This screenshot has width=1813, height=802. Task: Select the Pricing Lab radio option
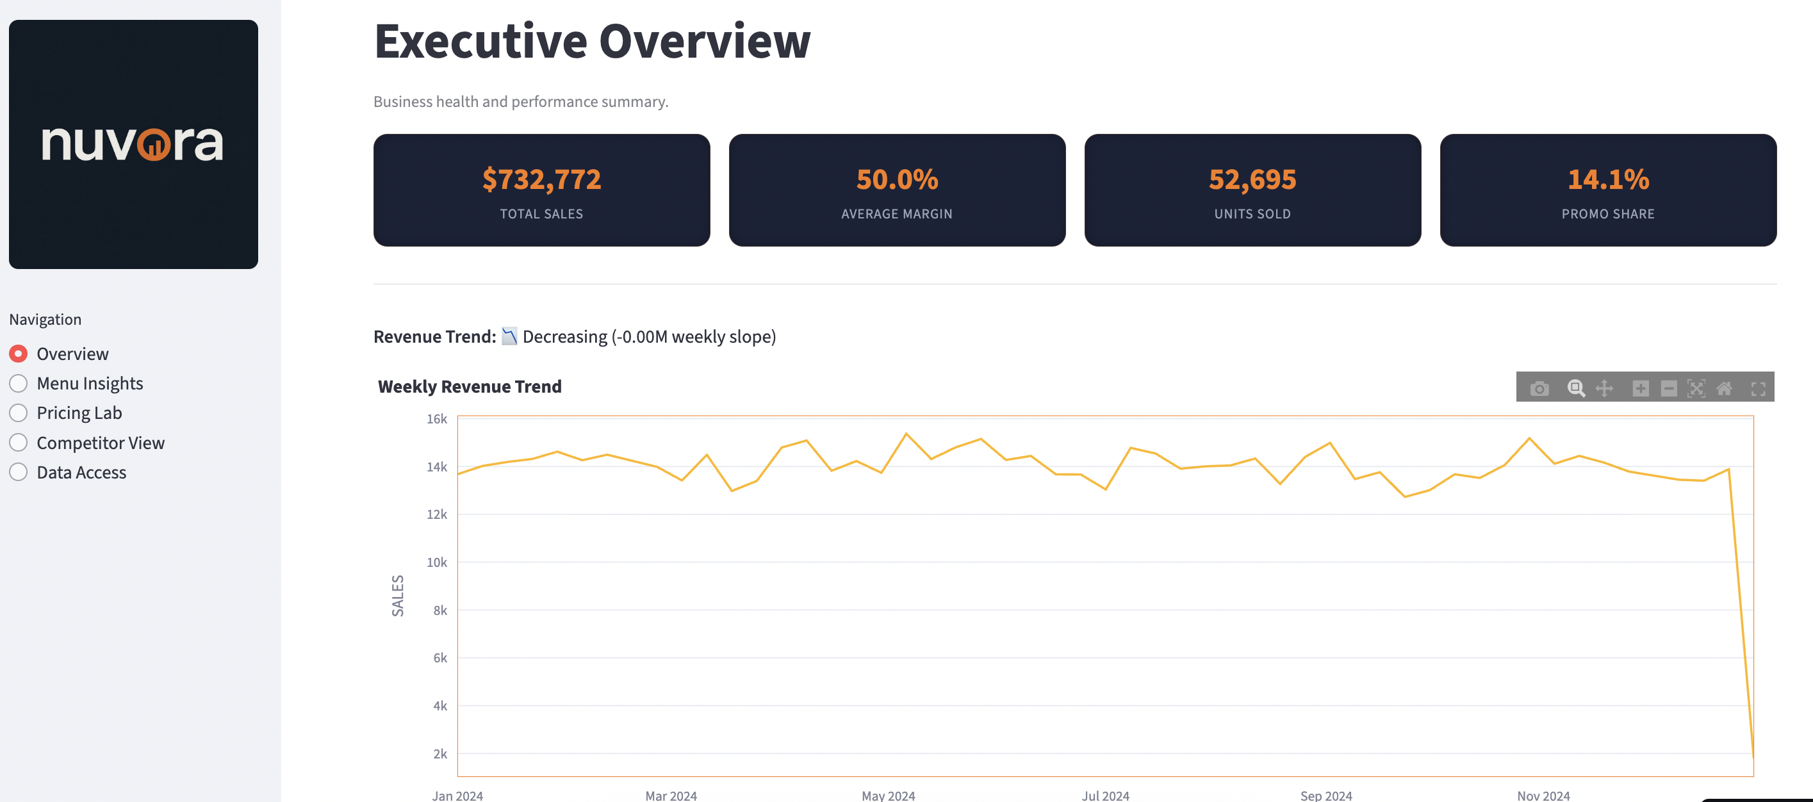pyautogui.click(x=19, y=413)
